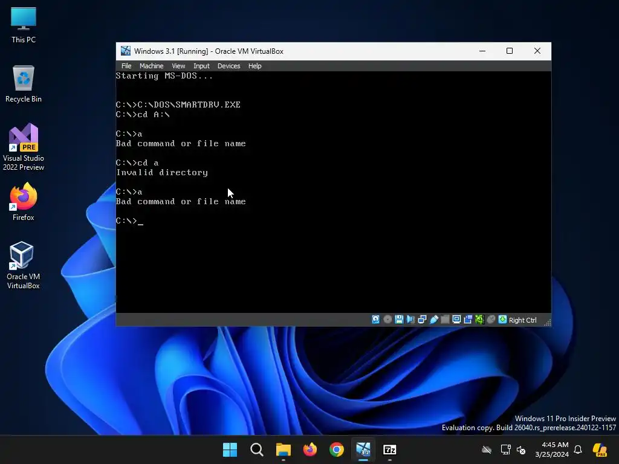Click the audio indicator icon
Viewport: 619px width, 464px height.
(410, 320)
